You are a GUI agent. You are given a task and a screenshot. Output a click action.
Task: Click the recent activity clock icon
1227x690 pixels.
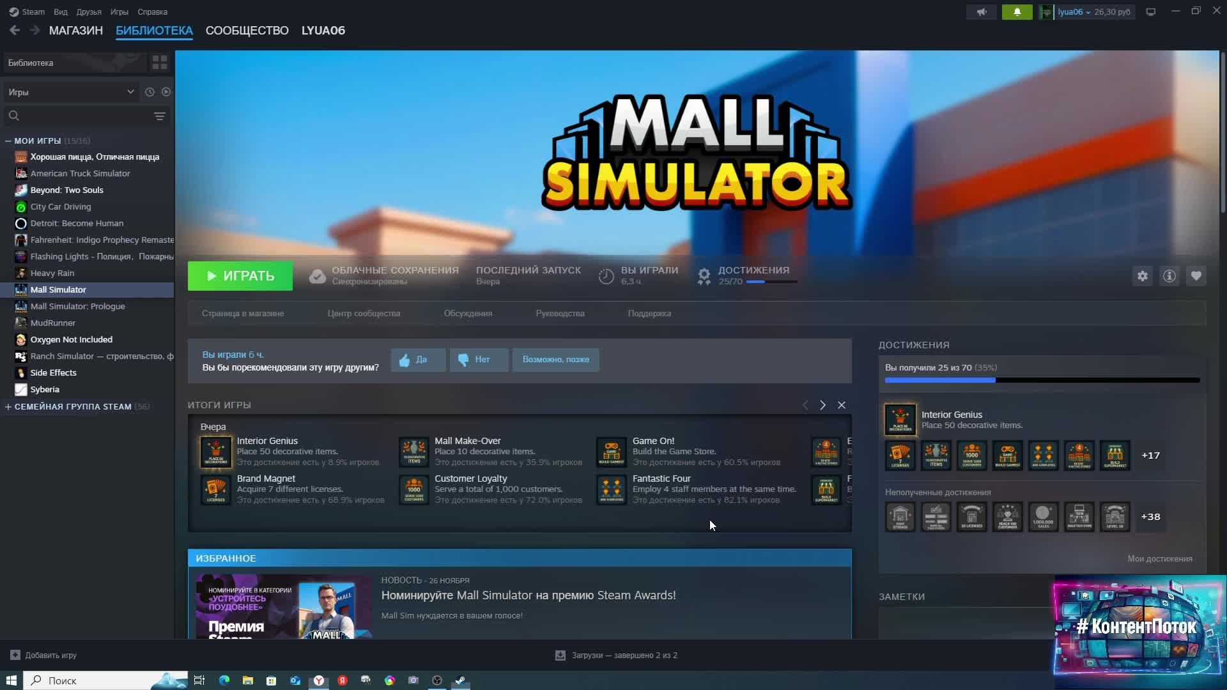[x=150, y=92]
